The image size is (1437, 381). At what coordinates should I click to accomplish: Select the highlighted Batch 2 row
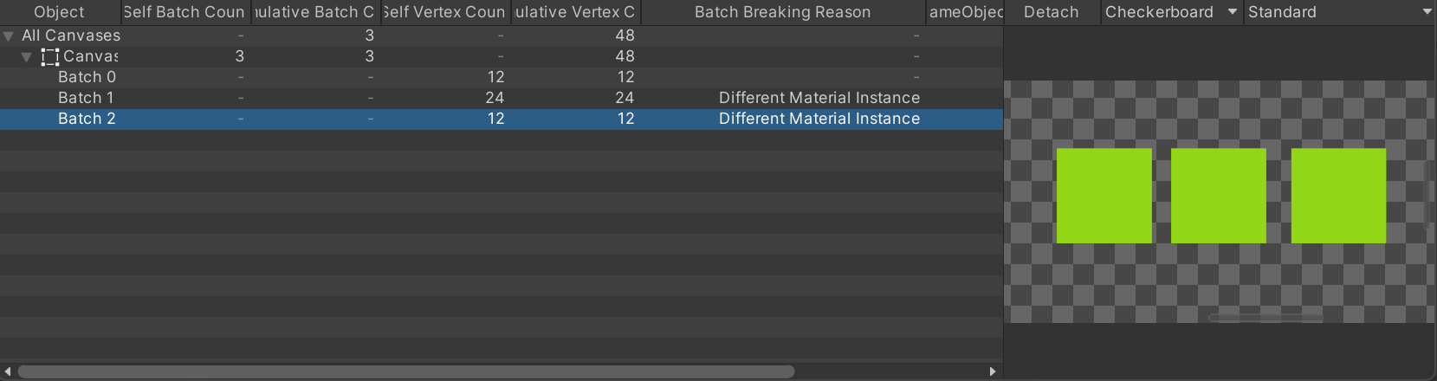(x=502, y=119)
